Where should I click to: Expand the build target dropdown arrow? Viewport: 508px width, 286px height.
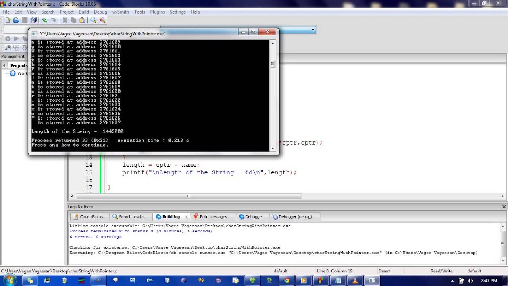pyautogui.click(x=313, y=30)
